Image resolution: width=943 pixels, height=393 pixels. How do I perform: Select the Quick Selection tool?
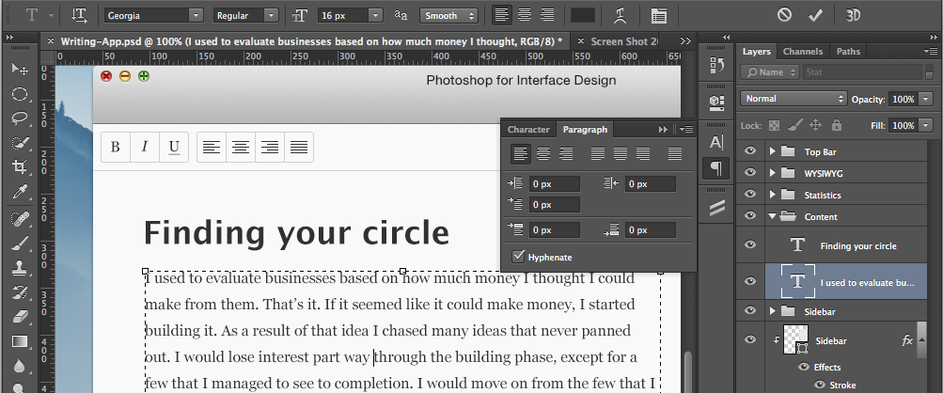point(20,143)
